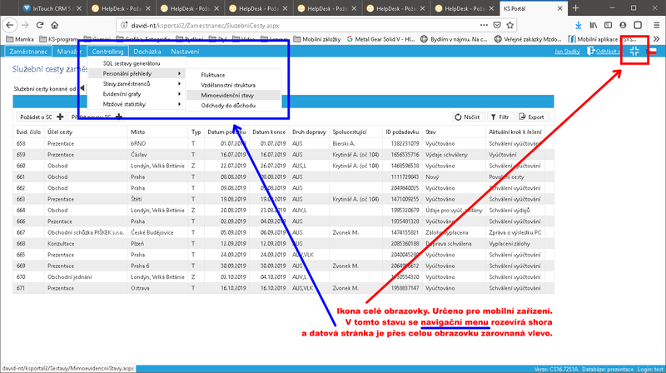Screen dimensions: 666x373
Task: Show more bookmarks chevron
Action: tap(656, 39)
